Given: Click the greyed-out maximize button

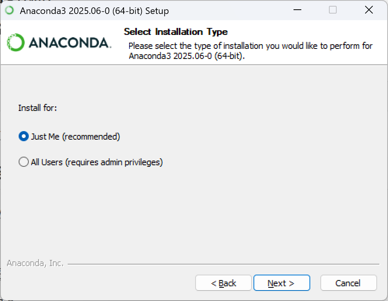Looking at the screenshot, I should click(333, 10).
